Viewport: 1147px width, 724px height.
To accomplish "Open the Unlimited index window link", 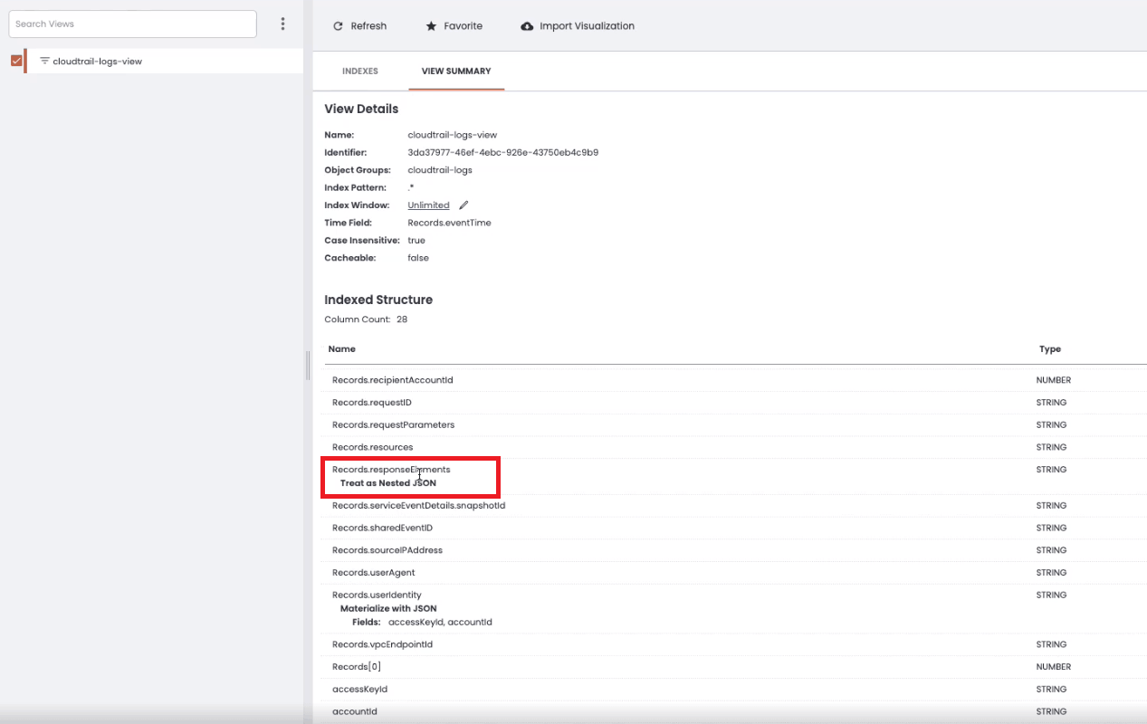I will [x=428, y=205].
